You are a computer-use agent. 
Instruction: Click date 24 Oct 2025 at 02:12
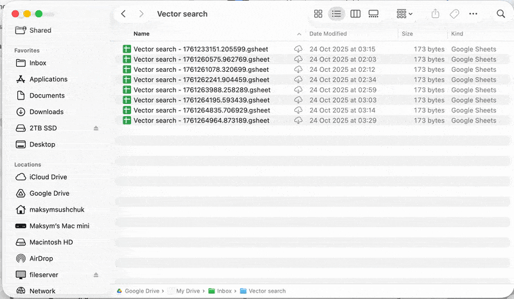(x=342, y=69)
